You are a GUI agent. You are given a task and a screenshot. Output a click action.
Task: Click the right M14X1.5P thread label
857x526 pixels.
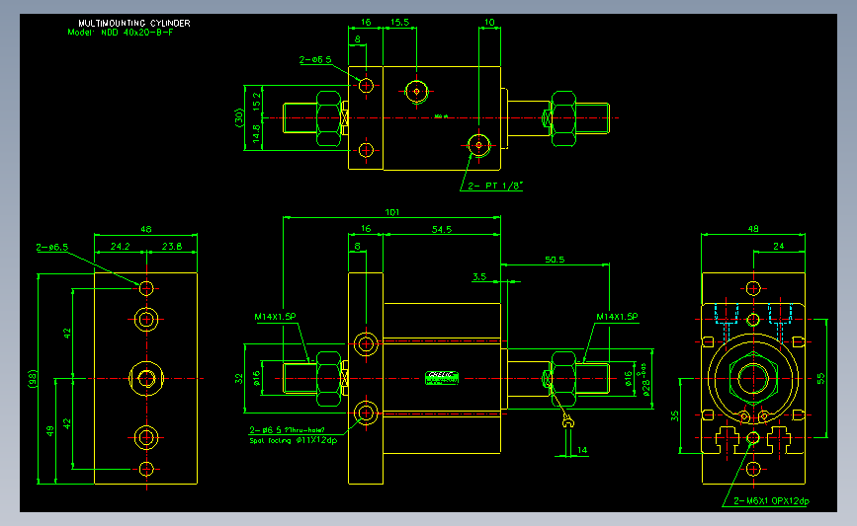pos(617,317)
